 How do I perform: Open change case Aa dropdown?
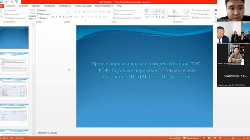[x=77, y=17]
